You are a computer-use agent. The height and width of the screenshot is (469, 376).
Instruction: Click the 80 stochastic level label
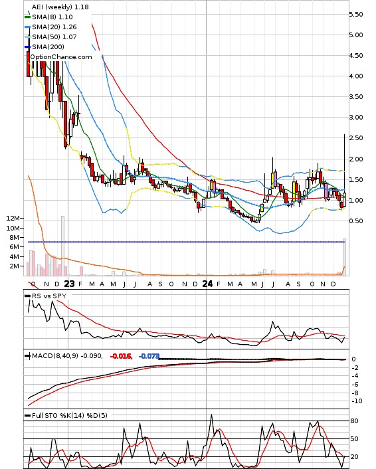(355, 421)
